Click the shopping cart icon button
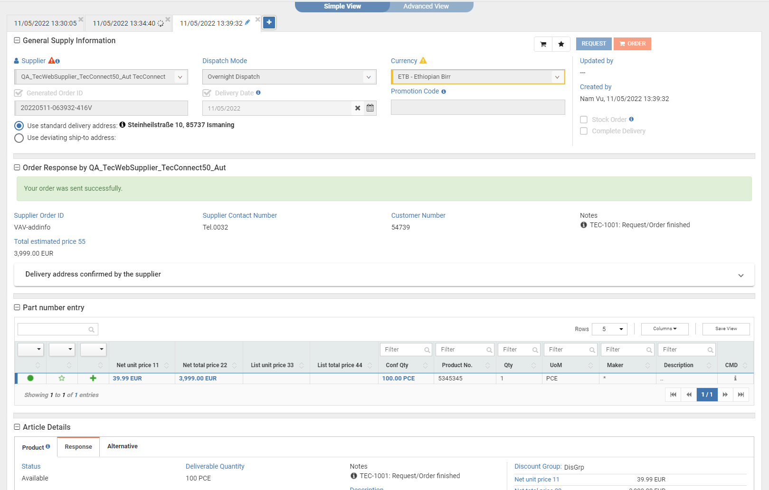 point(543,44)
